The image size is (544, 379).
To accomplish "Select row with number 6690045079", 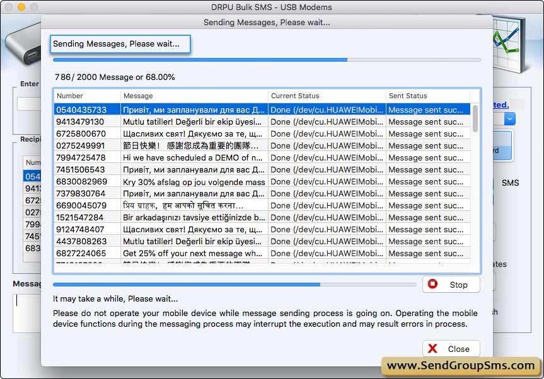I will click(x=262, y=205).
